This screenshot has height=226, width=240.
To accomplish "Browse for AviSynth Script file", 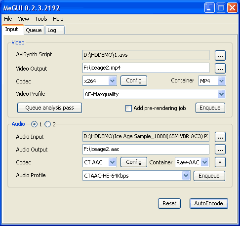I will point(220,55).
